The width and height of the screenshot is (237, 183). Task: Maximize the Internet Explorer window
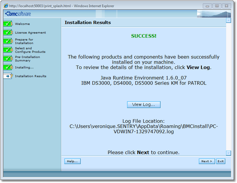pos(217,6)
